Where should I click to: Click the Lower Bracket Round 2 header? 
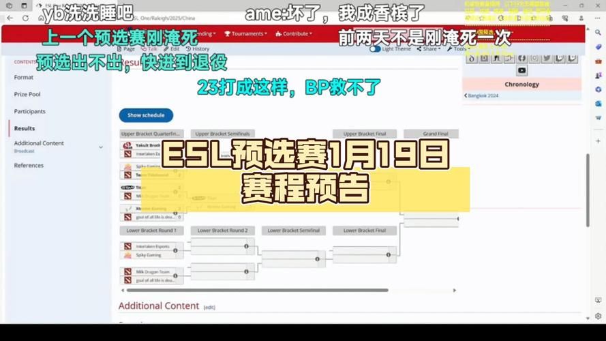coord(223,231)
